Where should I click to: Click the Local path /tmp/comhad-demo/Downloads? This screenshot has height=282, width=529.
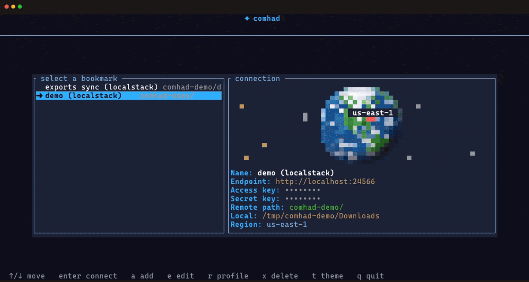(x=321, y=216)
